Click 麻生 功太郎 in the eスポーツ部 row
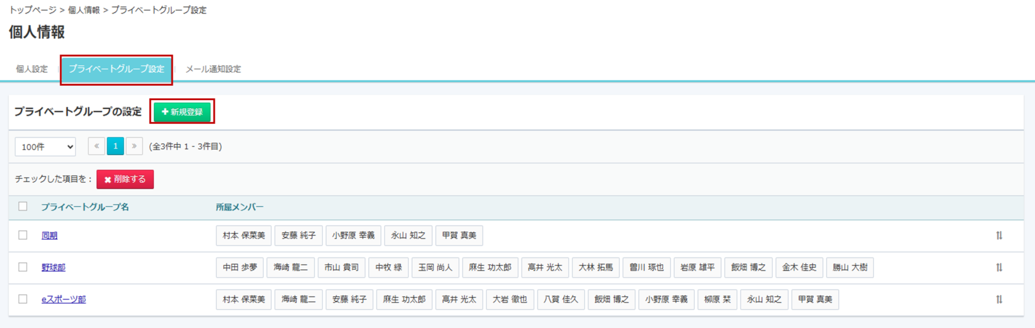The image size is (1035, 328). click(x=404, y=300)
